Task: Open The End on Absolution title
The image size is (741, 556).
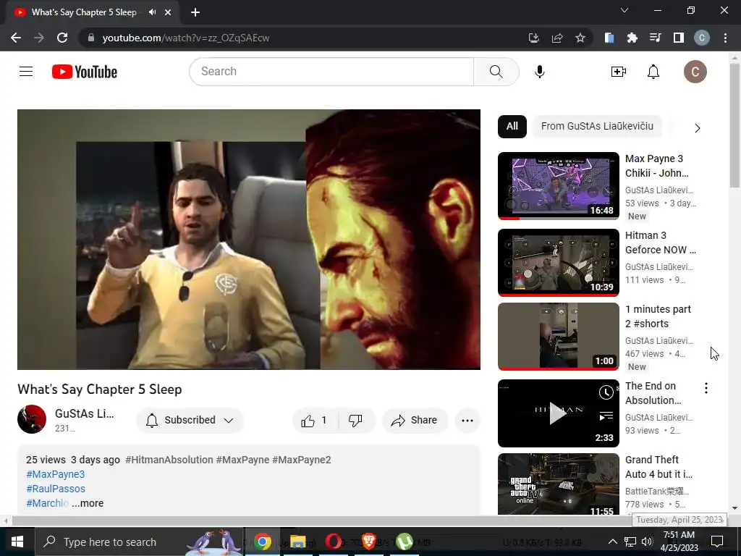Action: [x=653, y=393]
